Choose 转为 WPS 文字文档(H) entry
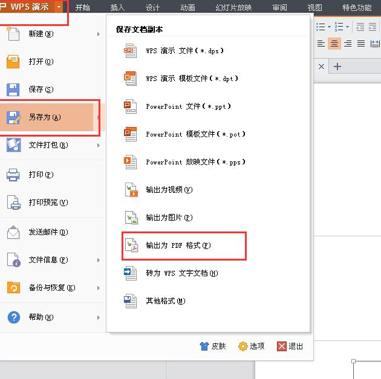Viewport: 381px width, 379px height. (x=182, y=273)
